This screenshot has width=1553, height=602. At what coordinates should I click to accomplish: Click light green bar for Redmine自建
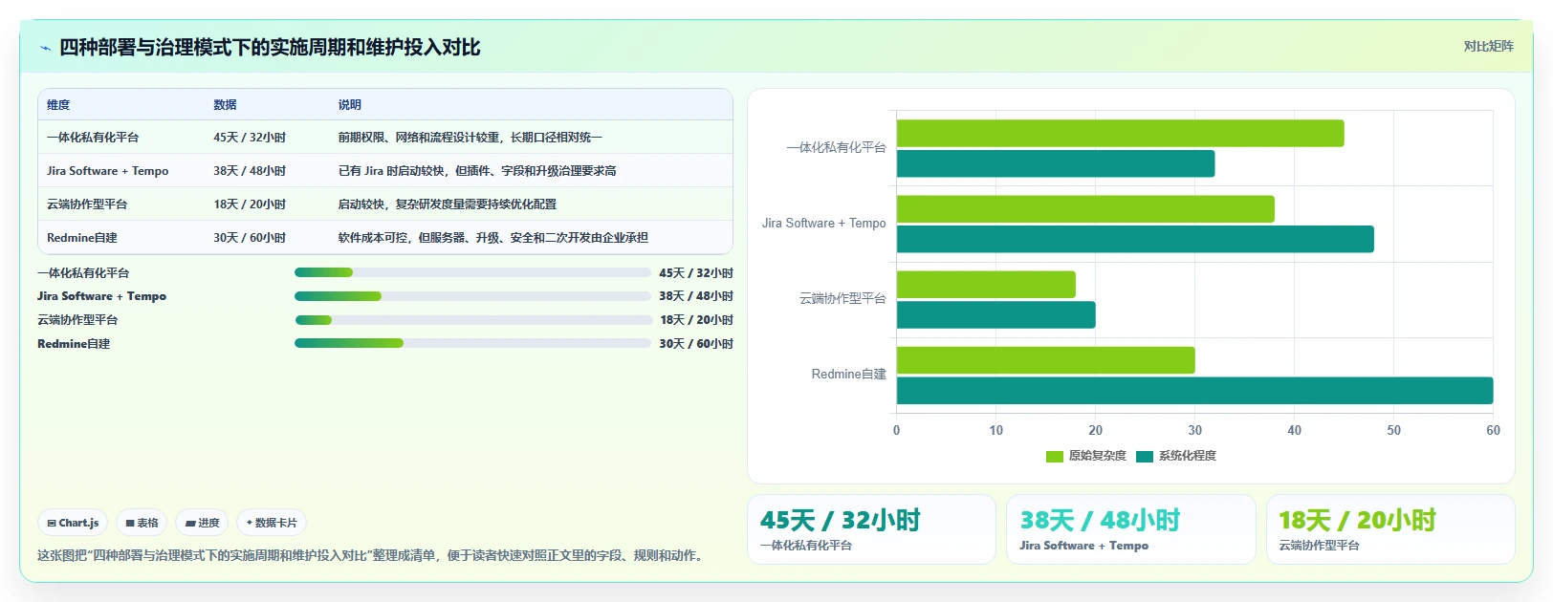click(1046, 360)
